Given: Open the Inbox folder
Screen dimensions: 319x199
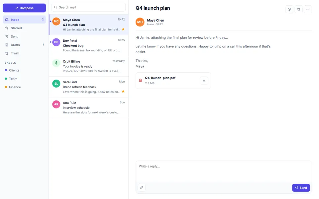Looking at the screenshot, I should pos(24,20).
